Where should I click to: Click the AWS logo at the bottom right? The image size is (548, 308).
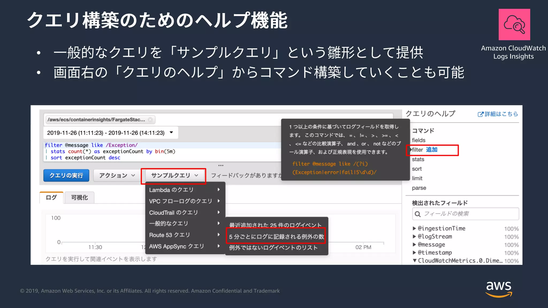[498, 289]
